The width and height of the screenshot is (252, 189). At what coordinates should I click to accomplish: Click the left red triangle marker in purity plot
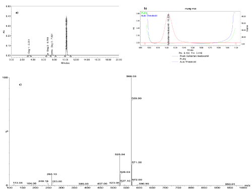coord(145,43)
